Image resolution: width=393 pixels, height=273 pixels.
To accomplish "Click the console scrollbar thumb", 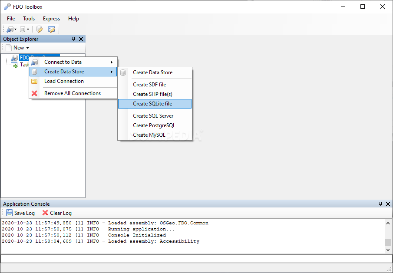I will pos(388,242).
